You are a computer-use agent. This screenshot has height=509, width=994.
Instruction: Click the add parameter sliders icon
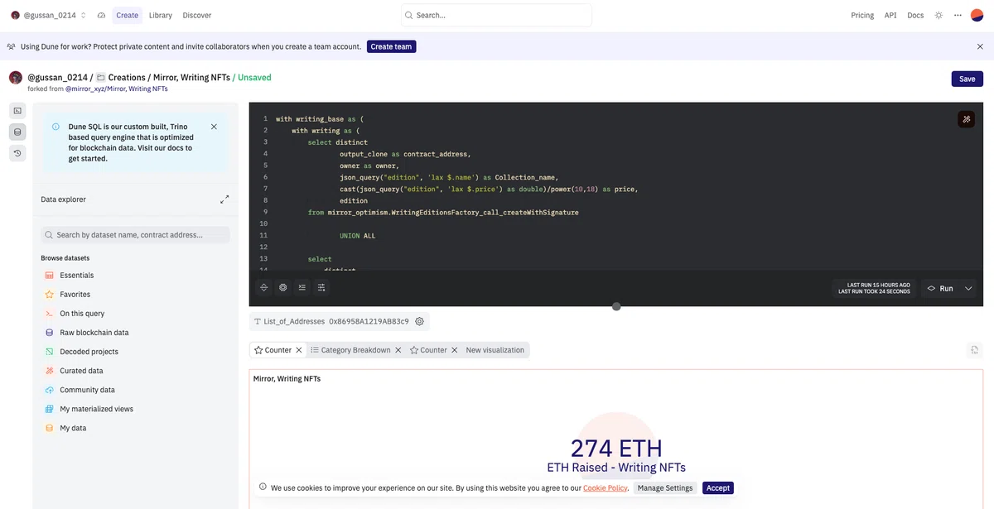tap(321, 288)
